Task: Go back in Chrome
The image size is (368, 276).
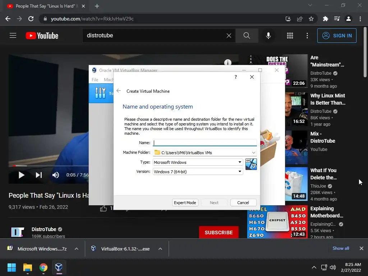Action: coord(8,19)
